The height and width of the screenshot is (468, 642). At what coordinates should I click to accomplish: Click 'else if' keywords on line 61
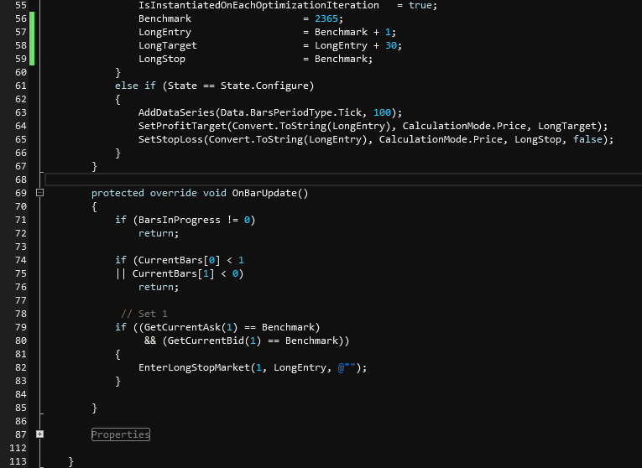(x=135, y=86)
